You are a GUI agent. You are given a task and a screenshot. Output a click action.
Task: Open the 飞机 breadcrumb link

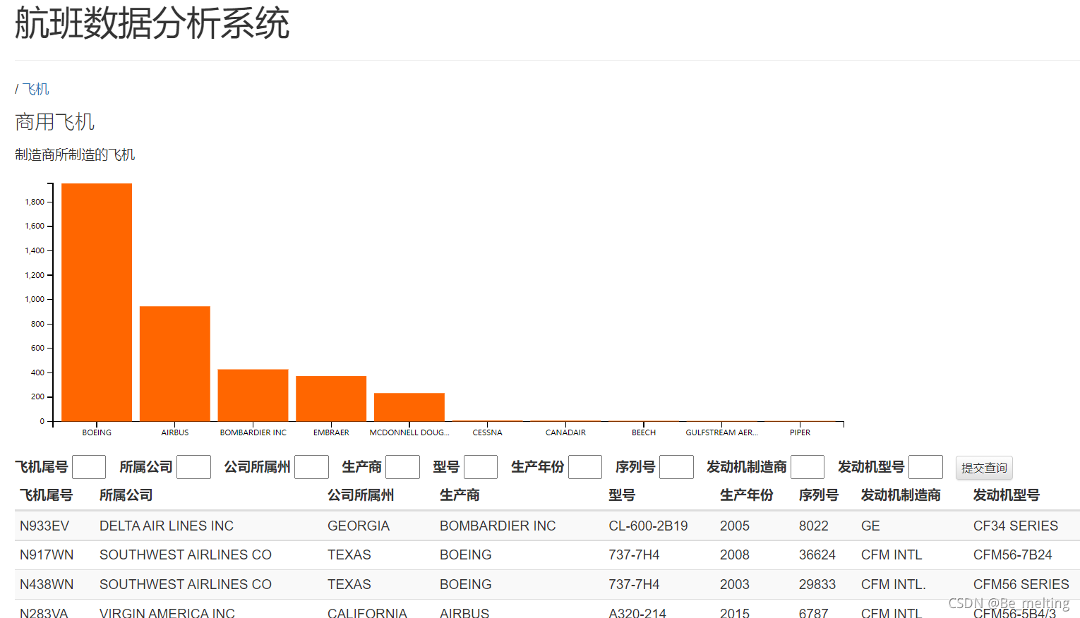pos(35,89)
